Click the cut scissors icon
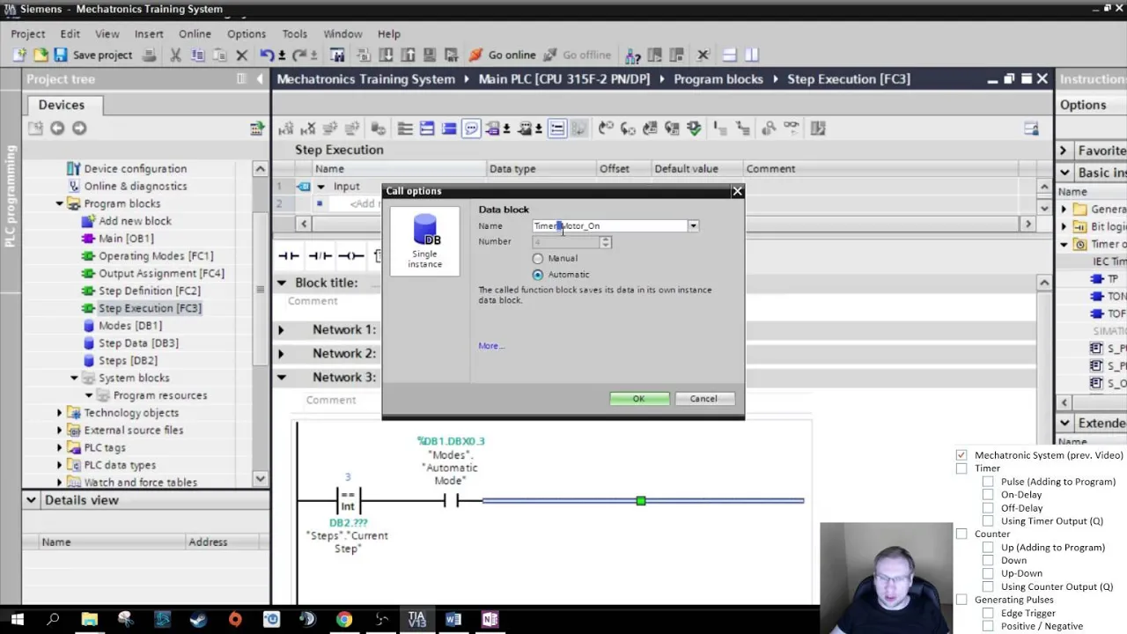The height and width of the screenshot is (634, 1127). [175, 55]
